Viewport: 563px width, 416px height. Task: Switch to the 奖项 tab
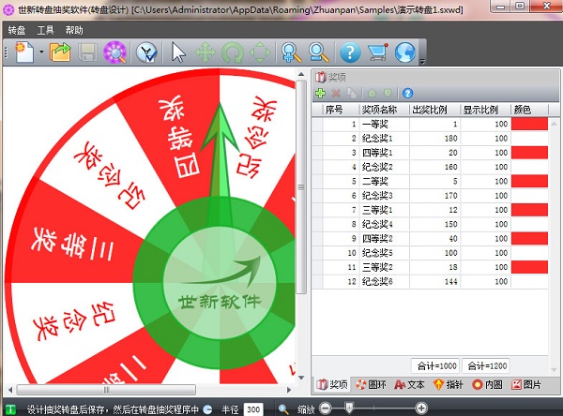click(x=332, y=385)
